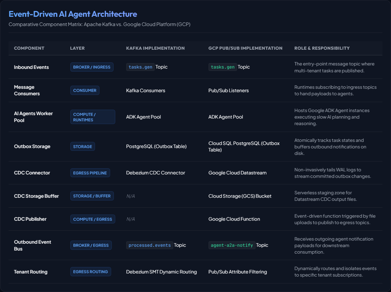The width and height of the screenshot is (391, 292).
Task: Click the COMPUTE / EGRESS layer badge
Action: click(93, 219)
